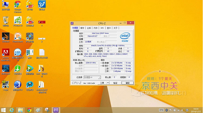Switch to the 缓存 (Cache) tab in CPU-Z

coord(82,28)
